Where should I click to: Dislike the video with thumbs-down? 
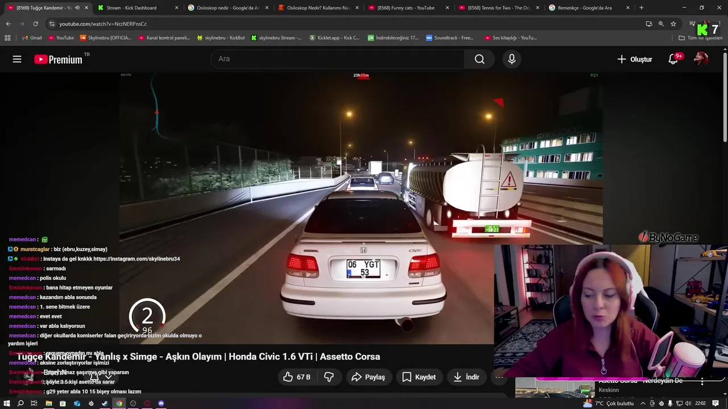click(x=329, y=377)
